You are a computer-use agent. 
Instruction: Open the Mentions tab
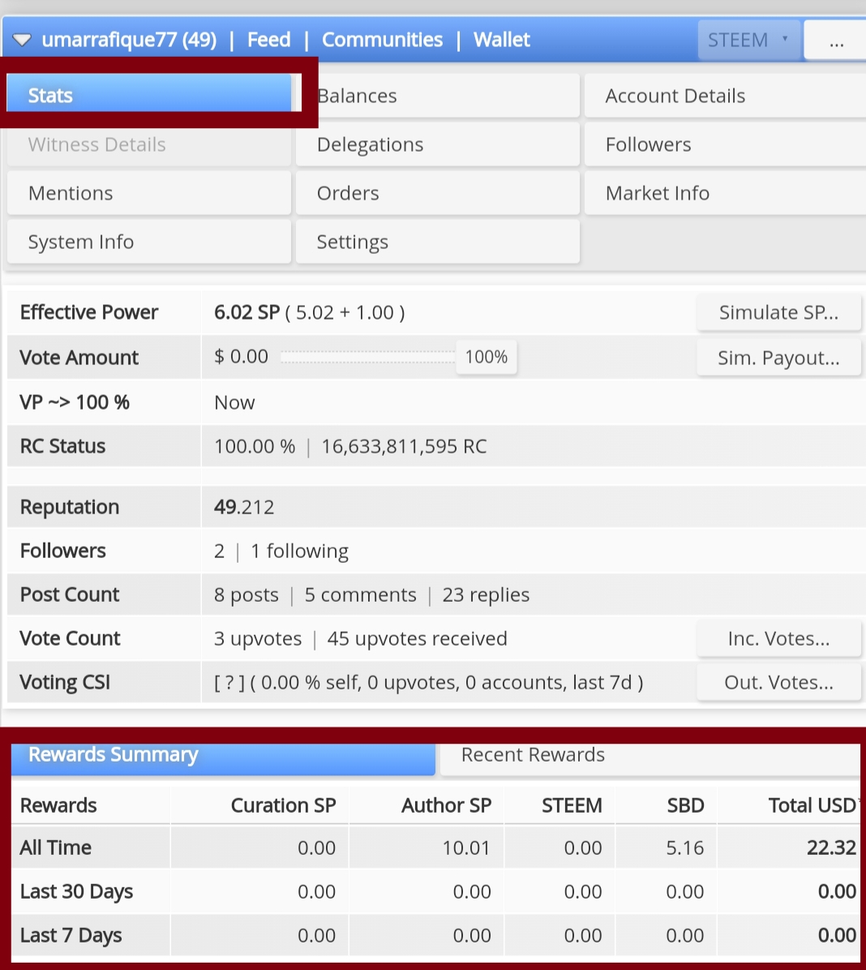pyautogui.click(x=149, y=193)
